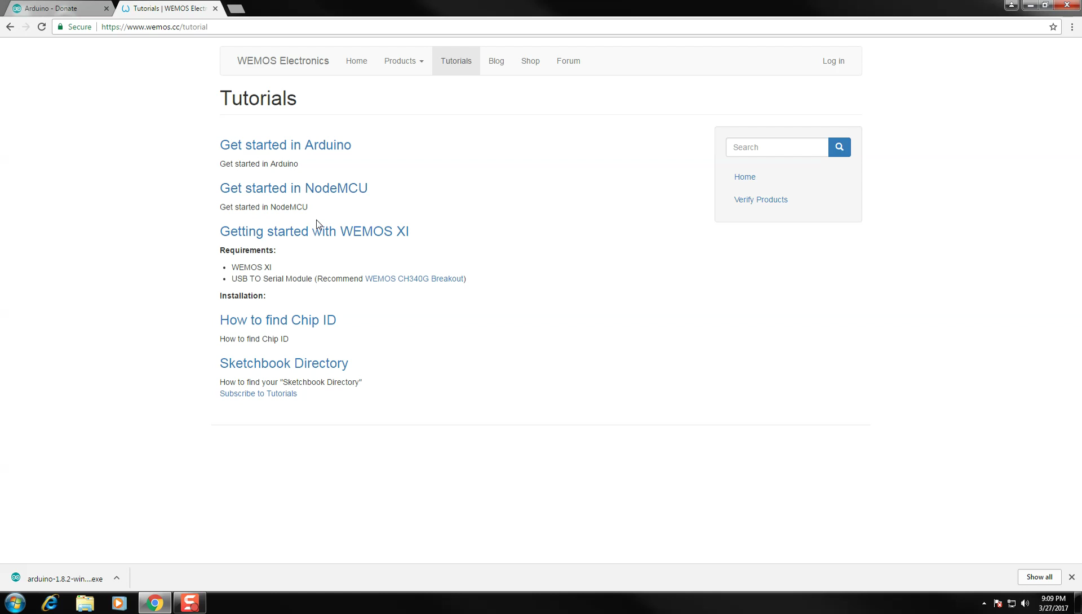Open the Action Center flag icon
The image size is (1082, 614).
click(x=997, y=603)
